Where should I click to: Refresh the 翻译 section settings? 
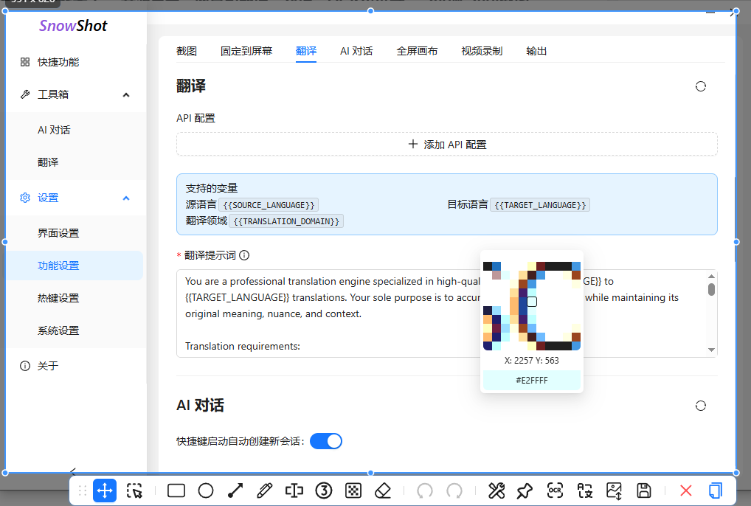point(700,86)
